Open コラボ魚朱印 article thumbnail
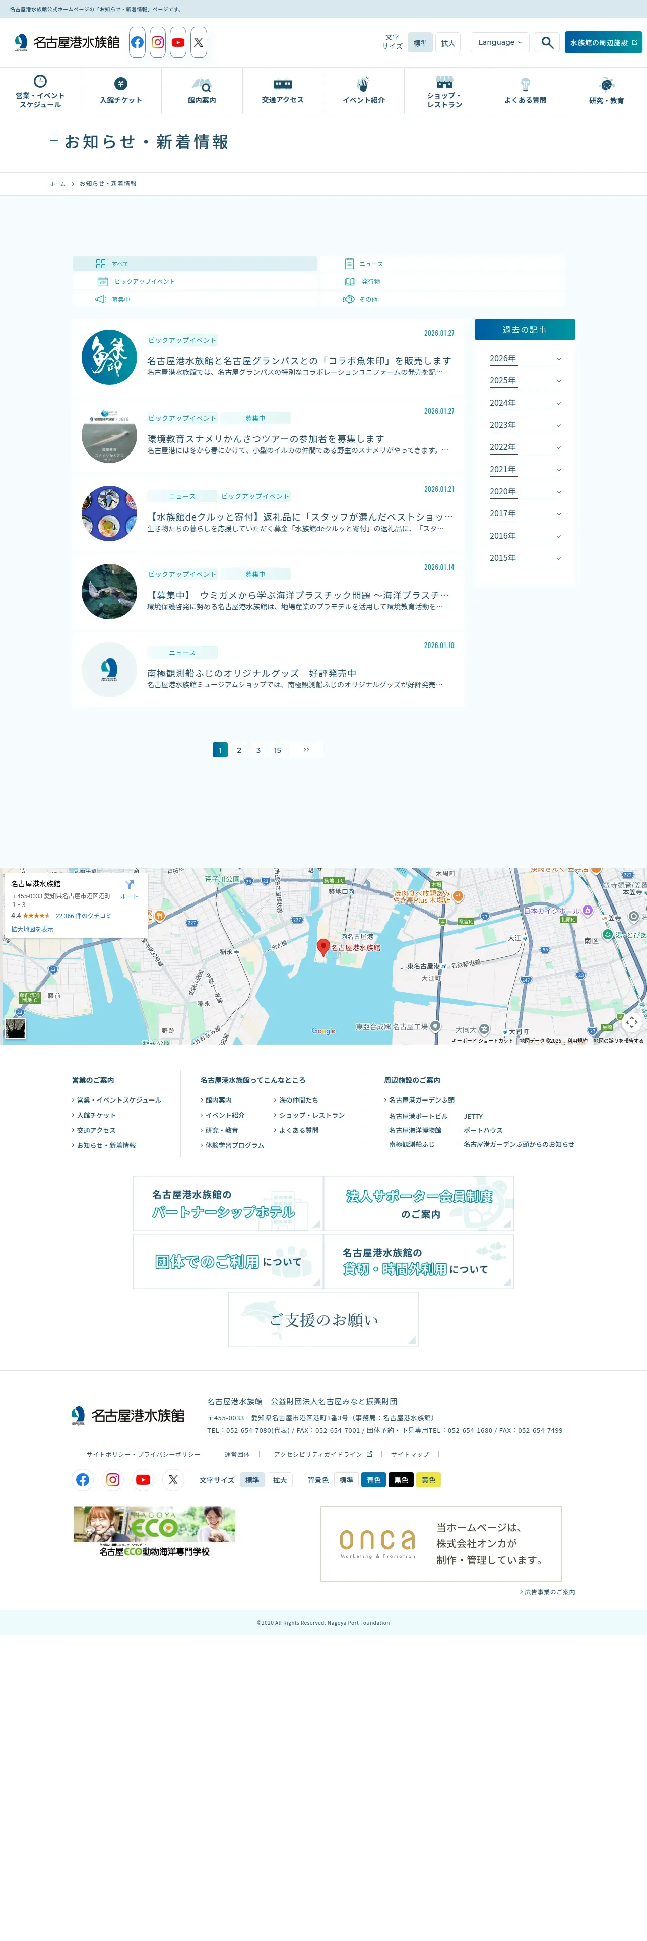The height and width of the screenshot is (1941, 647). 109,357
